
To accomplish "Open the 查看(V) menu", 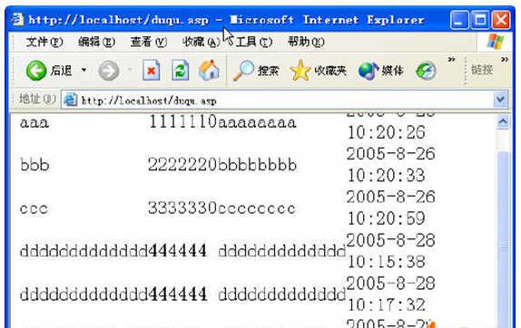I will (149, 42).
